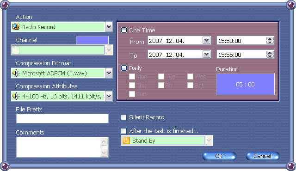The height and width of the screenshot is (171, 296).
Task: Open the From date calendar dropdown
Action: [207, 40]
